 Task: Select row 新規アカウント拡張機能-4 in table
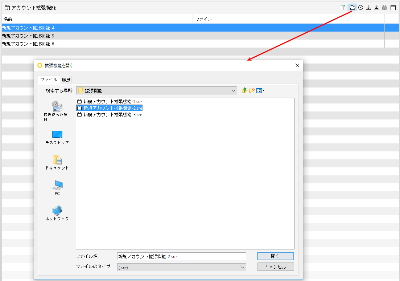(200, 28)
